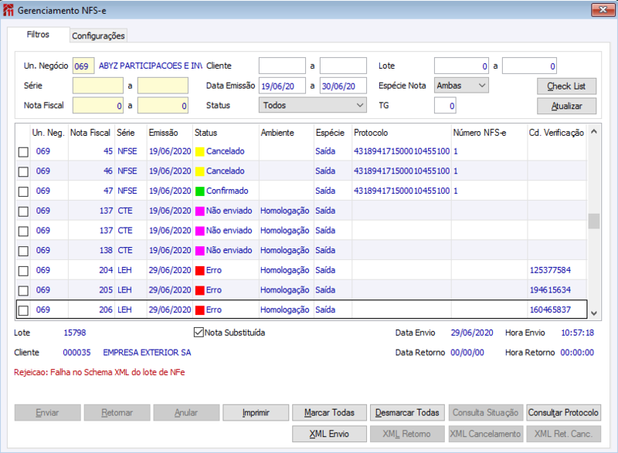This screenshot has width=618, height=453.
Task: Click the Check List button
Action: coord(566,86)
